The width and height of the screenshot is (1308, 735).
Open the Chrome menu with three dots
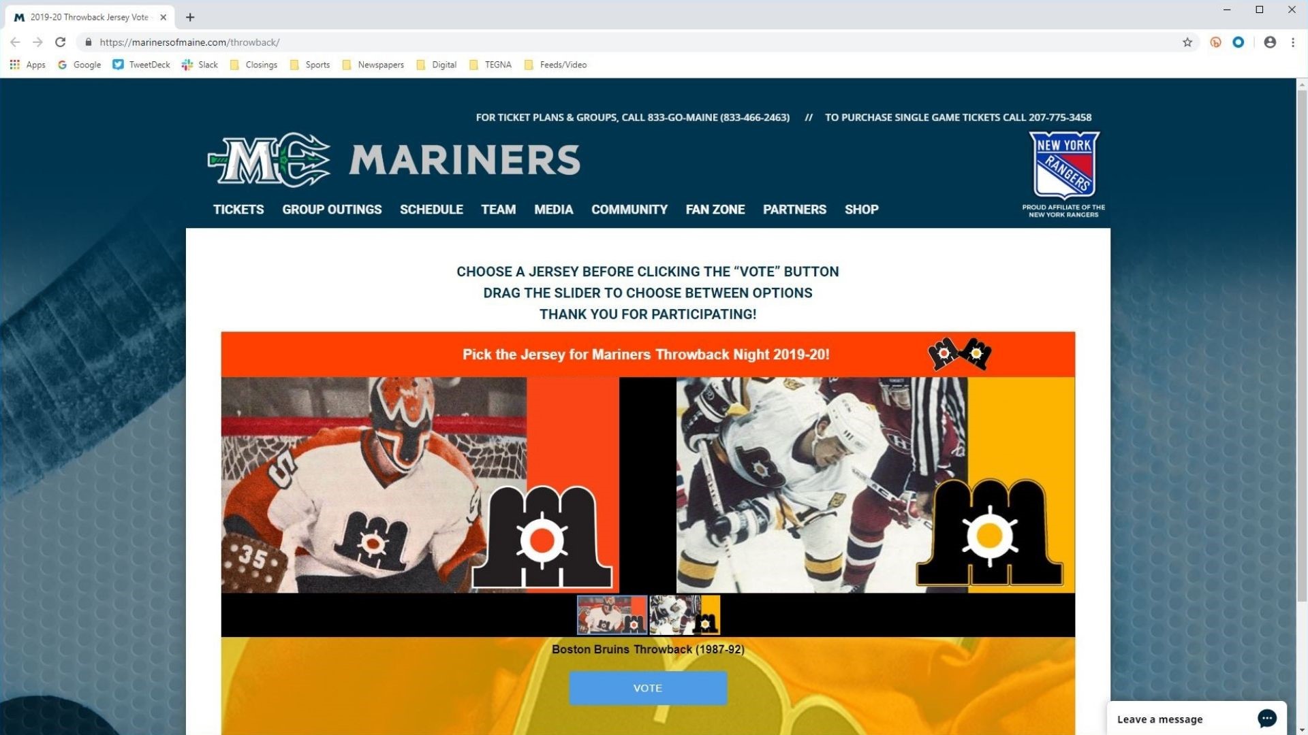1293,42
